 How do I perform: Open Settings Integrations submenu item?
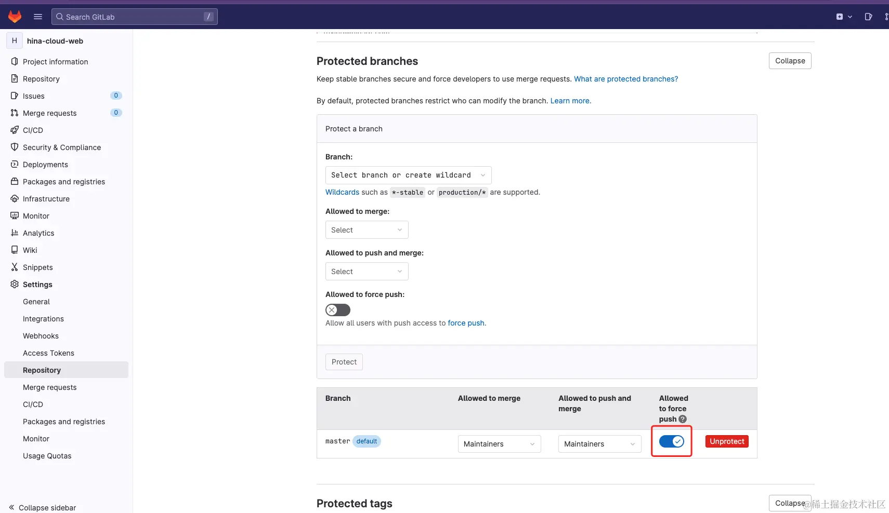point(43,319)
